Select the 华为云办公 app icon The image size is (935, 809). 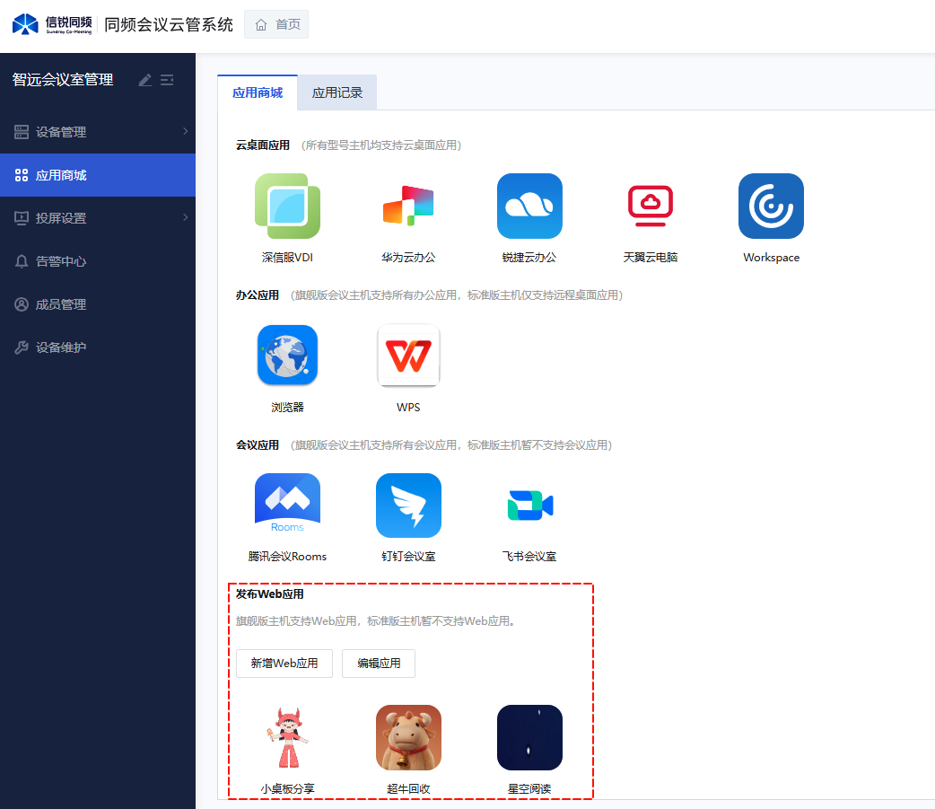tap(408, 207)
